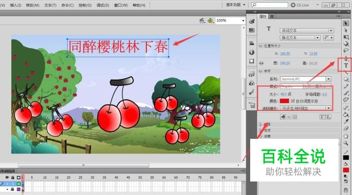Image resolution: width=352 pixels, height=195 pixels.
Task: Open the Swatches panel icon
Action: tap(252, 30)
